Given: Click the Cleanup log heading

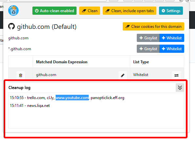Looking at the screenshot, I should [x=19, y=88].
